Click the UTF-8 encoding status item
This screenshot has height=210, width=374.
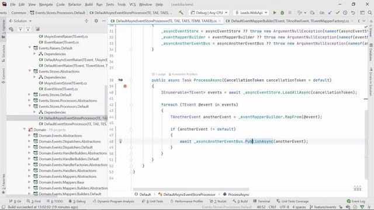click(285, 207)
